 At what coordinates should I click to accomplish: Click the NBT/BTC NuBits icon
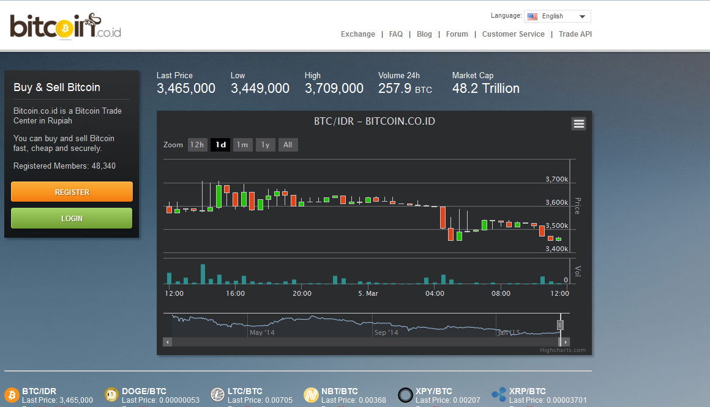(x=311, y=395)
